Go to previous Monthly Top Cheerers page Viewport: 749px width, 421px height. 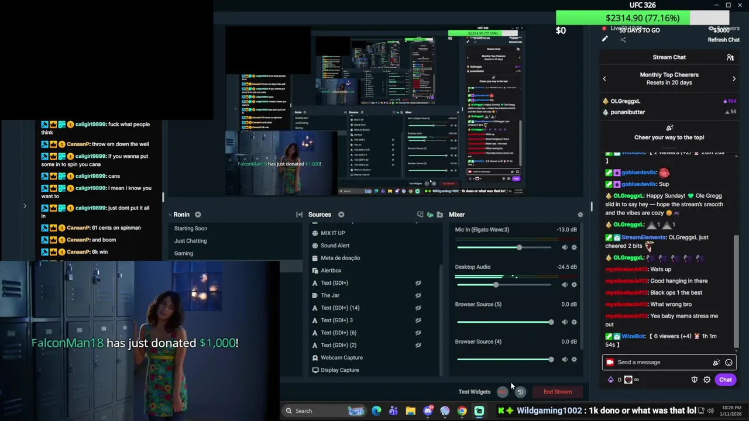[604, 78]
